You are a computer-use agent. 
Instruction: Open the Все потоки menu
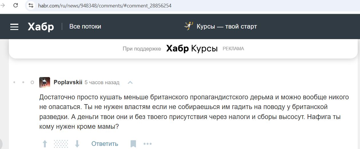tap(85, 27)
